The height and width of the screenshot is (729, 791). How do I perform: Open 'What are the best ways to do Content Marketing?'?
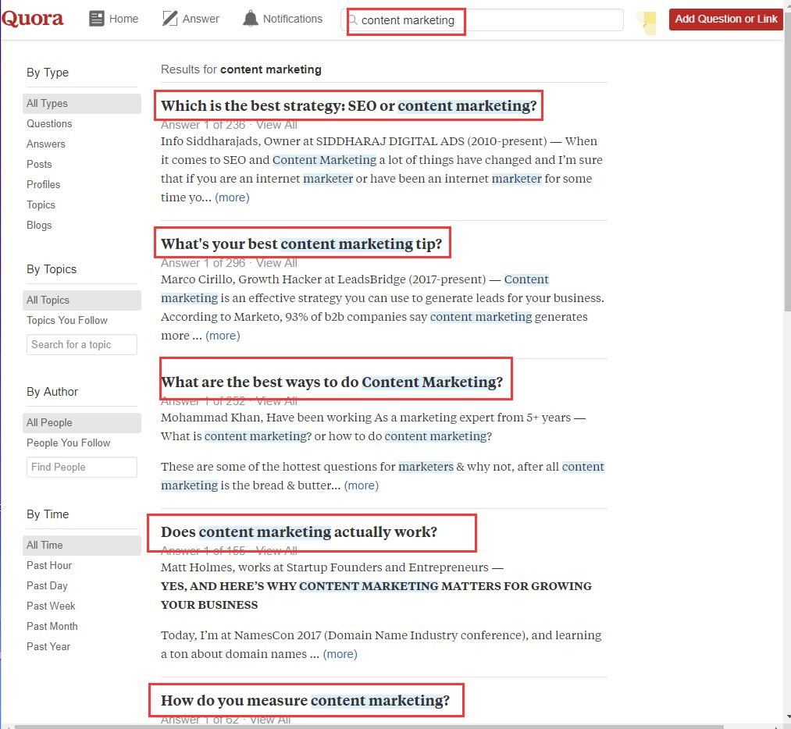[332, 382]
